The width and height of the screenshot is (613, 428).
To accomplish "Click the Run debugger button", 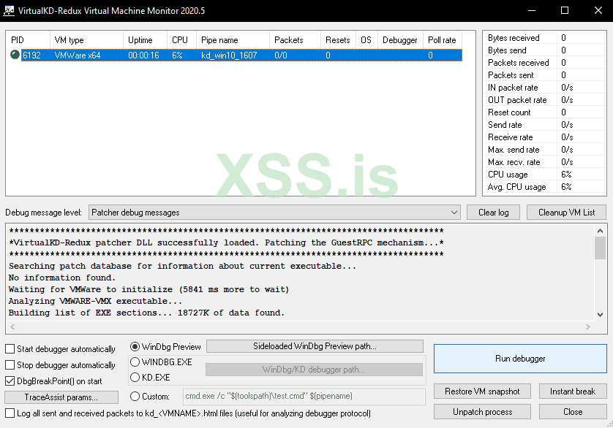I will [520, 359].
